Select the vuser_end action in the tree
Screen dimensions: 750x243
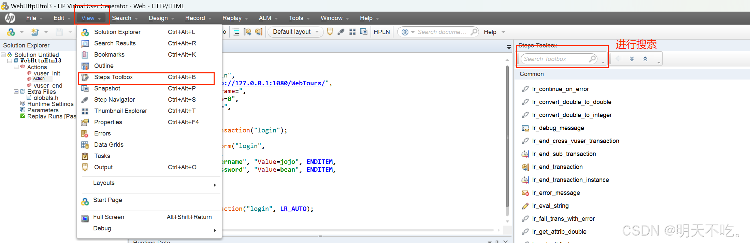pos(48,86)
